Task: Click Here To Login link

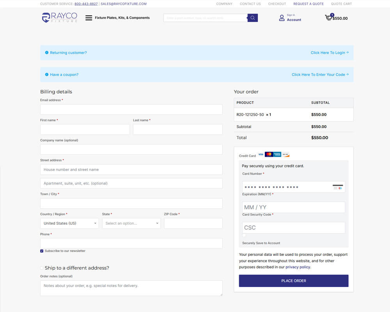Action: tap(329, 53)
